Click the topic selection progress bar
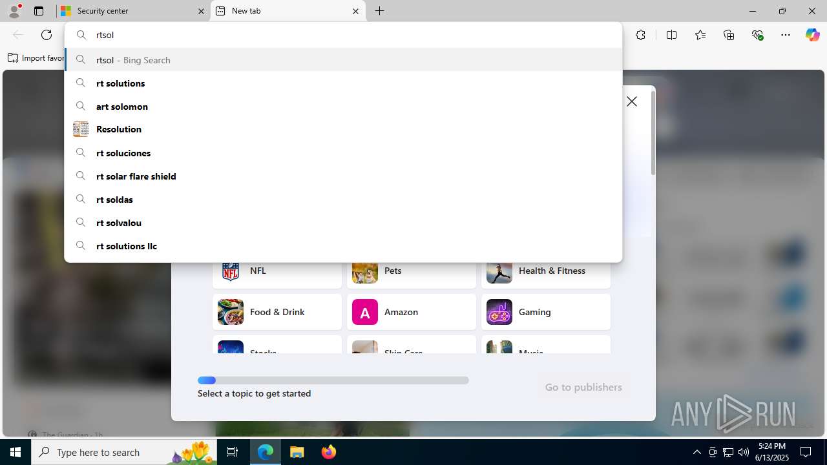The width and height of the screenshot is (827, 465). (333, 380)
